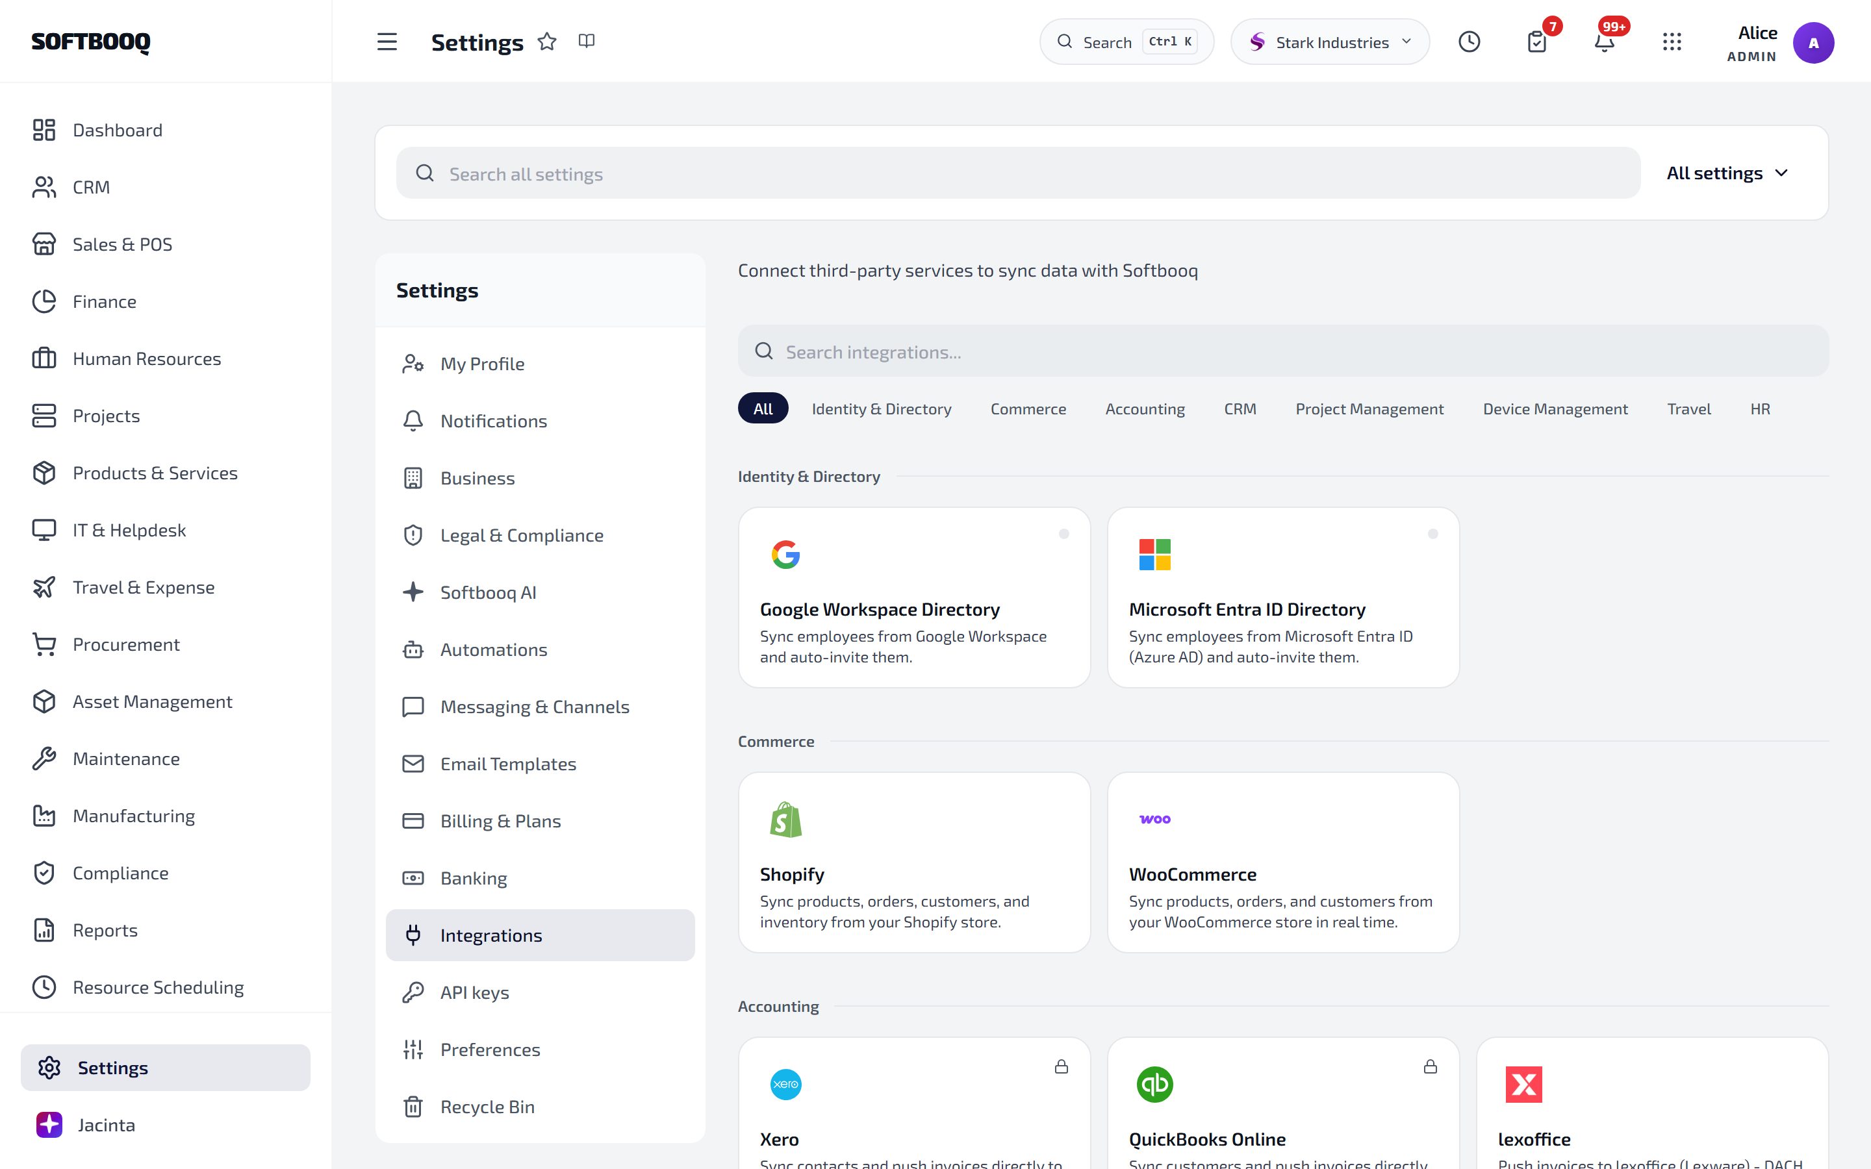Toggle the hamburger menu icon
Viewport: 1871px width, 1169px height.
pyautogui.click(x=387, y=42)
